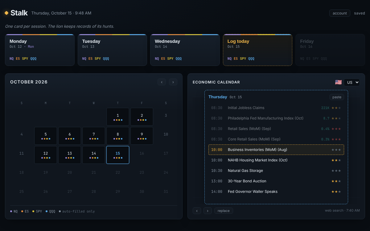Click the 8.7 value for Philadelphia Fed

point(326,118)
